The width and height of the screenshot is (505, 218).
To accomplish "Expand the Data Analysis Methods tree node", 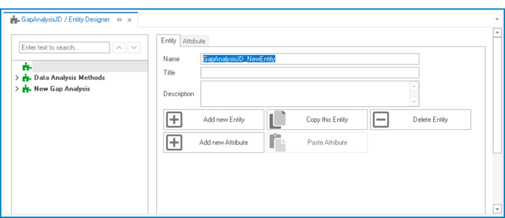I will (17, 78).
